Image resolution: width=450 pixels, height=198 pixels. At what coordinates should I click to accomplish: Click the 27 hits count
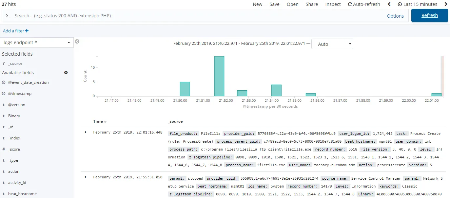pyautogui.click(x=9, y=4)
